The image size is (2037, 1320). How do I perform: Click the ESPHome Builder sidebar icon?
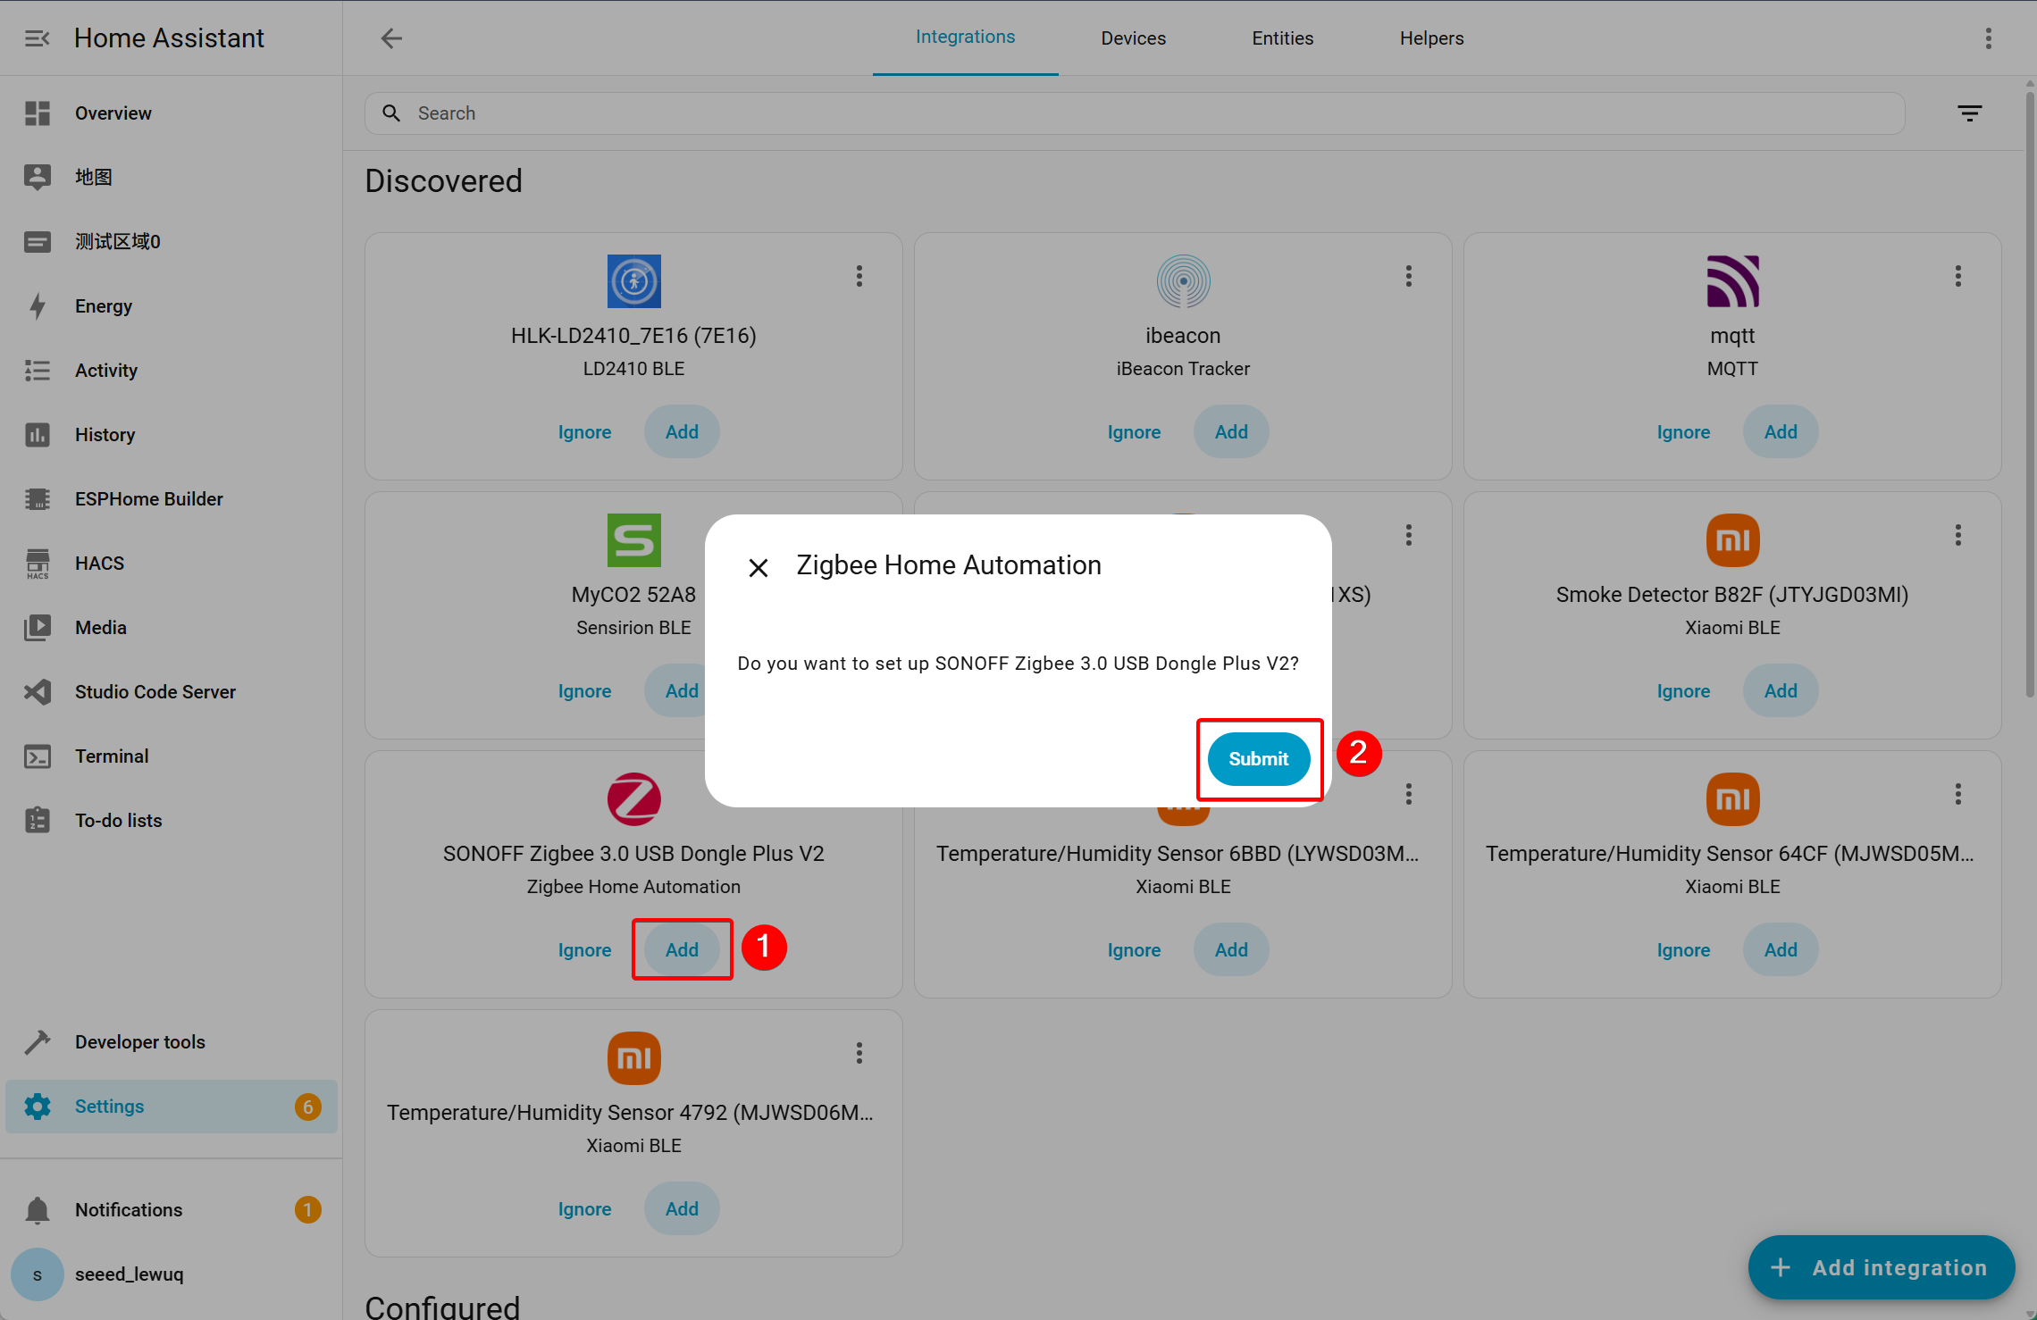point(38,499)
